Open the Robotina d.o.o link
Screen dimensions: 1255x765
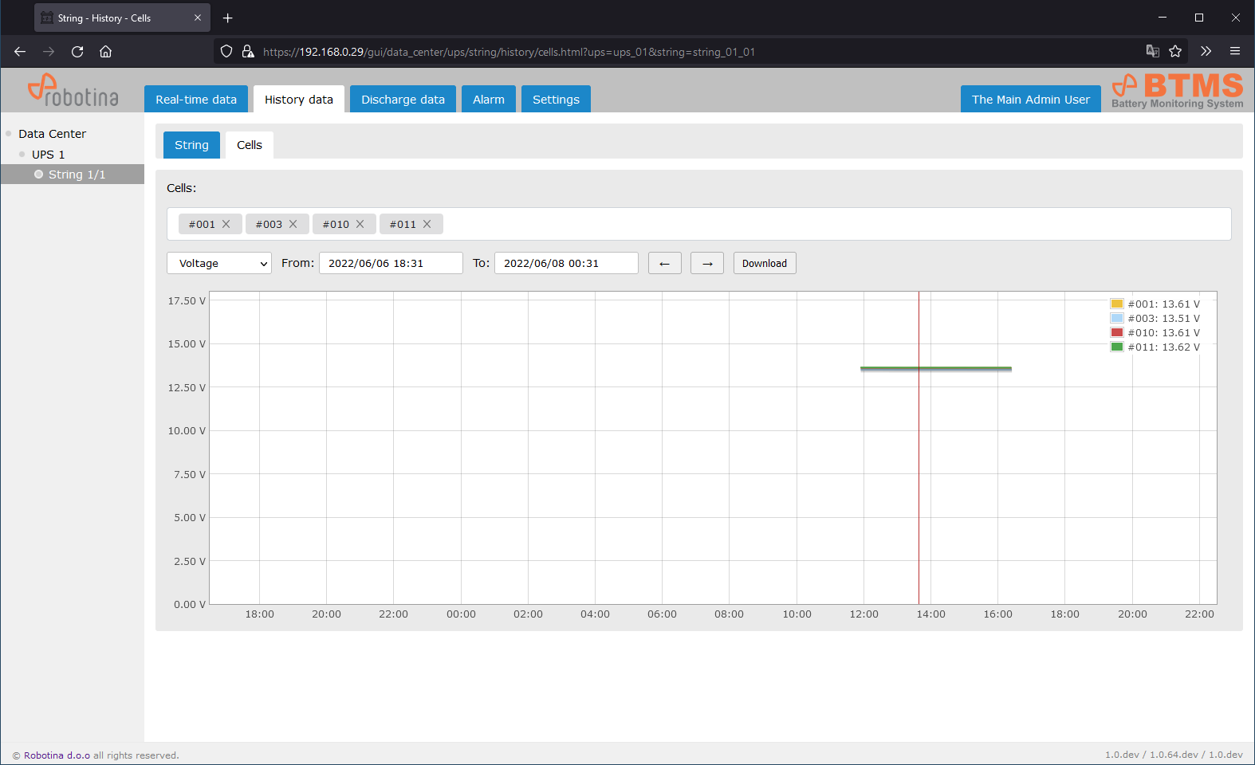click(x=57, y=755)
